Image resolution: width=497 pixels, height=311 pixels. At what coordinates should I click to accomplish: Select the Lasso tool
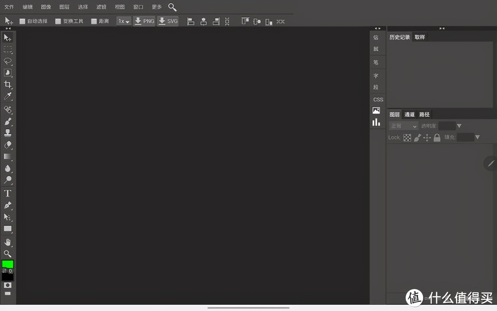pos(8,61)
